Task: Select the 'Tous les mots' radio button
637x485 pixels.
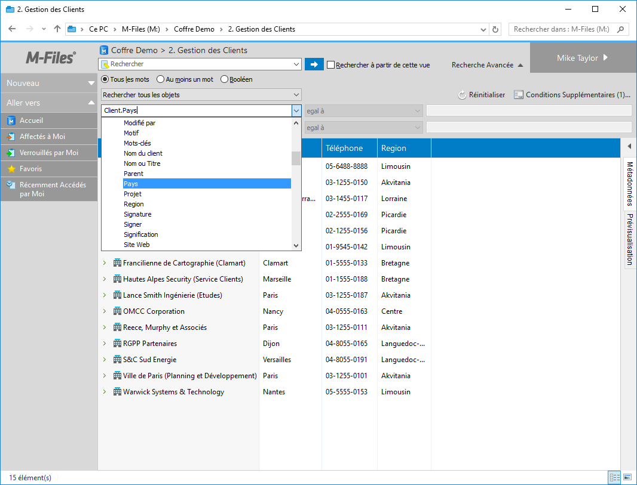Action: (106, 79)
